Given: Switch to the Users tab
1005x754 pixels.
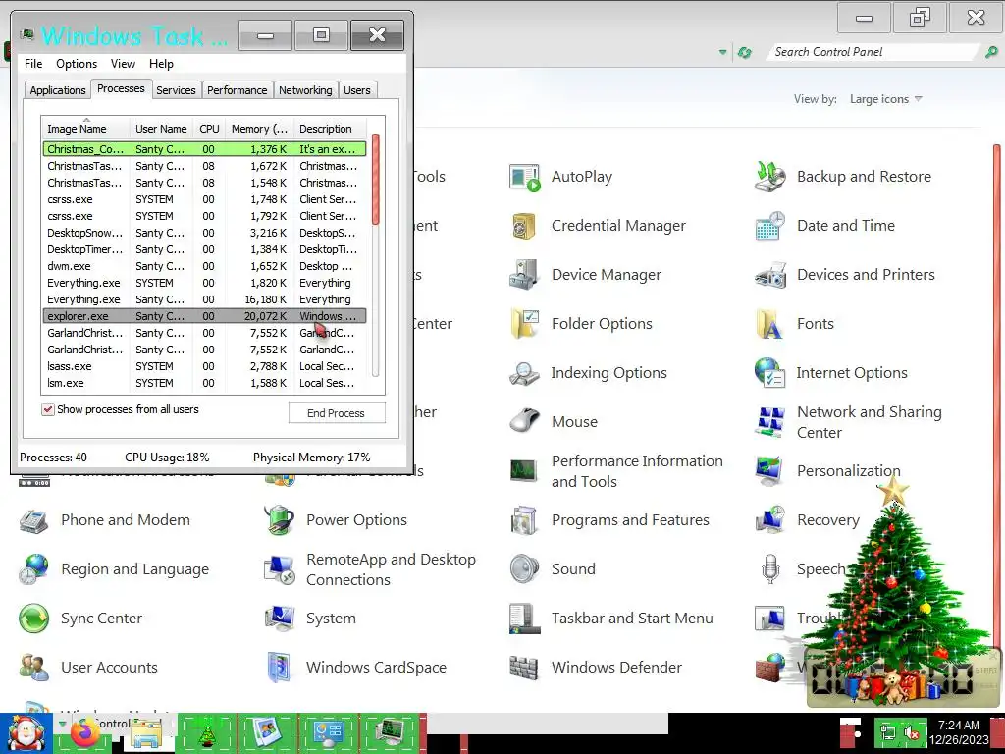Looking at the screenshot, I should [357, 90].
